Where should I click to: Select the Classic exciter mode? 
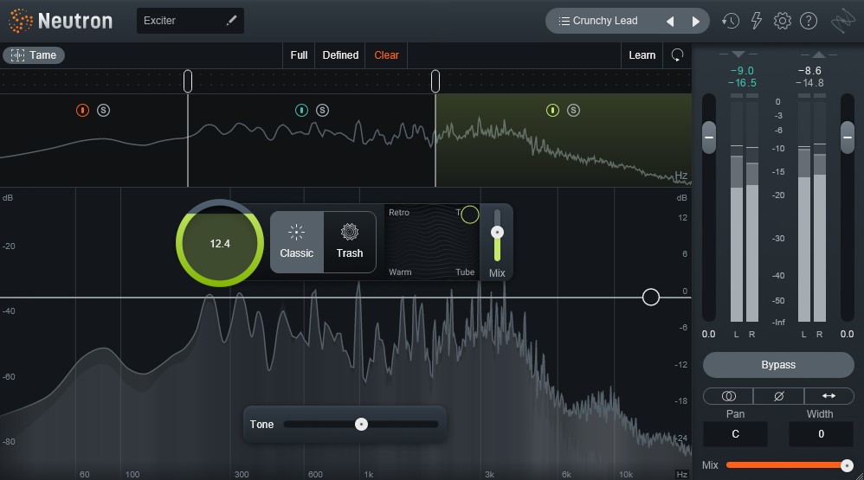[296, 242]
